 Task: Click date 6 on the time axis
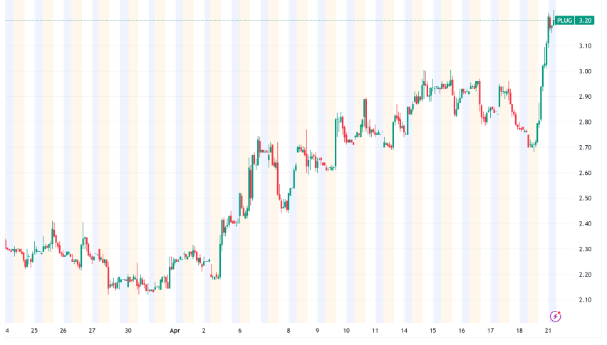pyautogui.click(x=240, y=331)
